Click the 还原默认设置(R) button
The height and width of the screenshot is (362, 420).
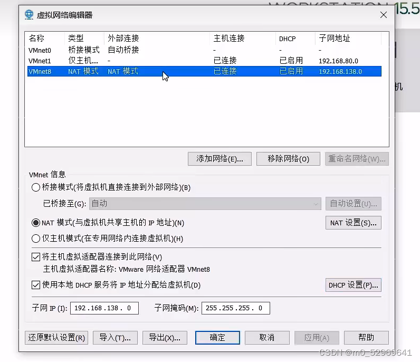tap(56, 338)
